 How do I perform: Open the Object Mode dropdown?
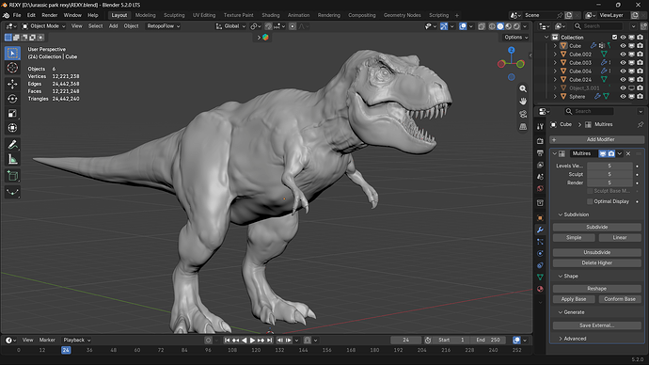(43, 26)
